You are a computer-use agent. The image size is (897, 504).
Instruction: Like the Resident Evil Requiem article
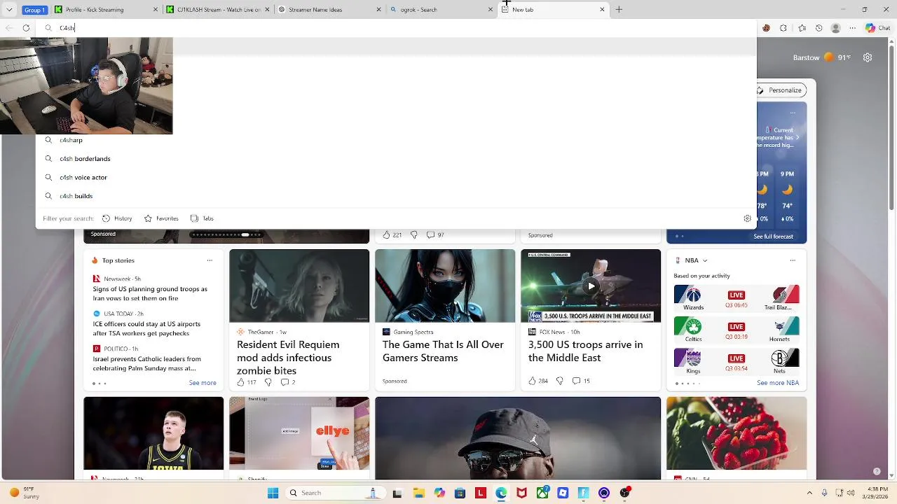[246, 382]
